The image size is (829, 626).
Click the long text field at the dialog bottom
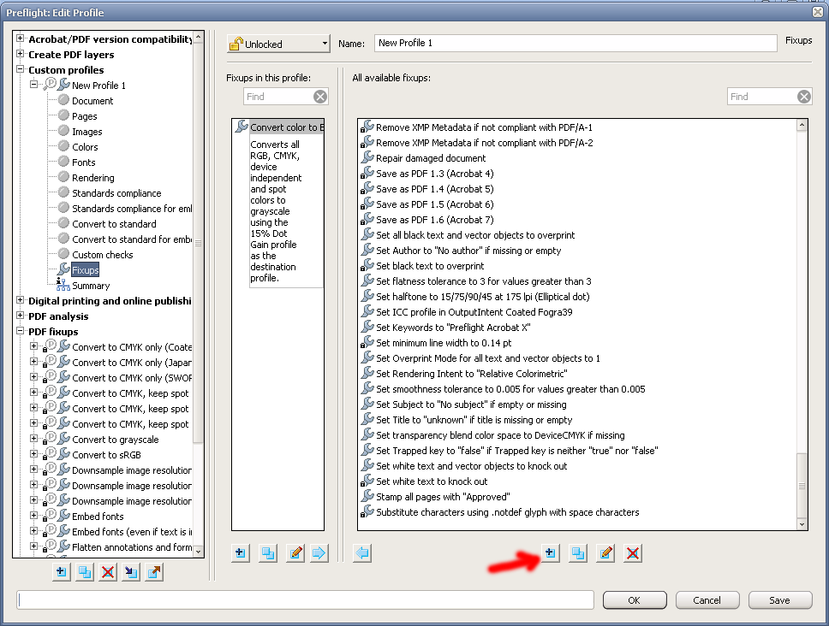[x=305, y=600]
